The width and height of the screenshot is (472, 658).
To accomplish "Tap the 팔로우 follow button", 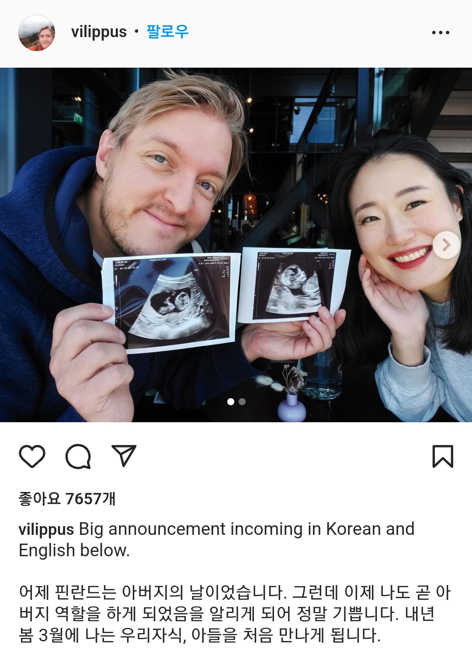I will (167, 32).
